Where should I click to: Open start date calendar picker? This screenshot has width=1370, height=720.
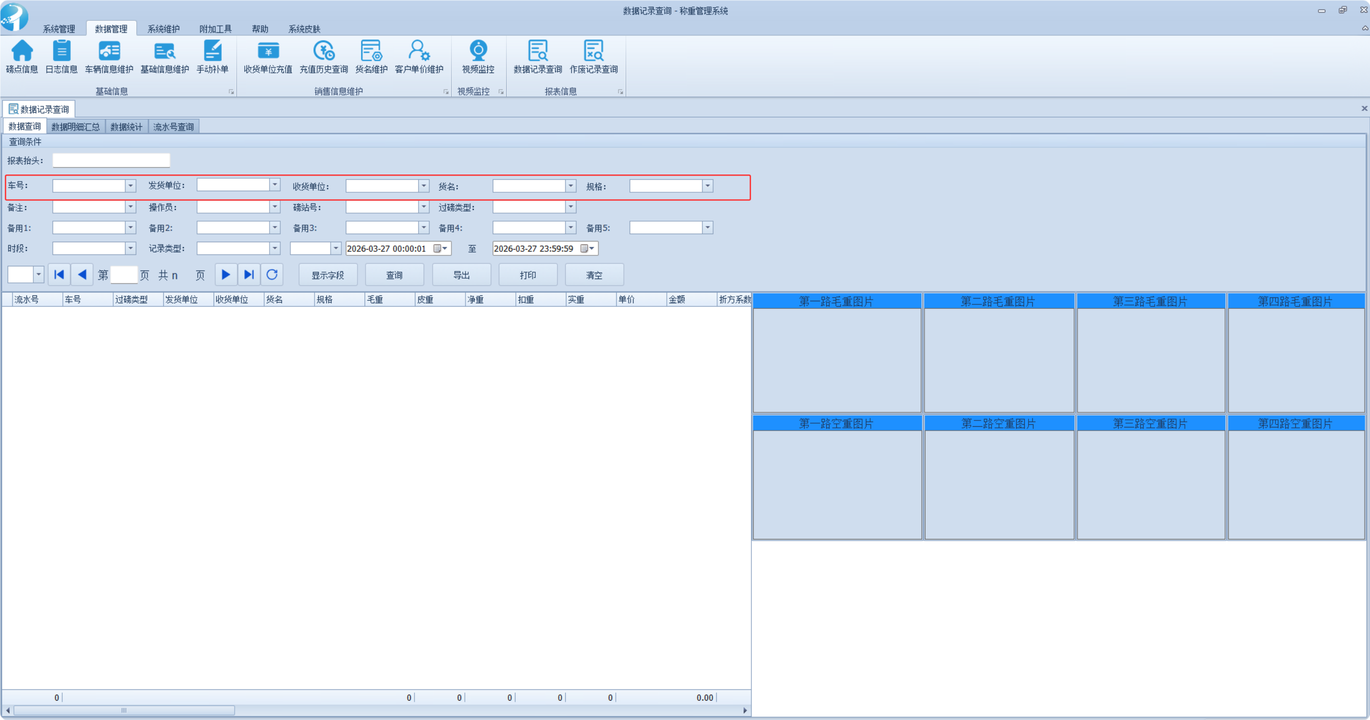pyautogui.click(x=440, y=249)
